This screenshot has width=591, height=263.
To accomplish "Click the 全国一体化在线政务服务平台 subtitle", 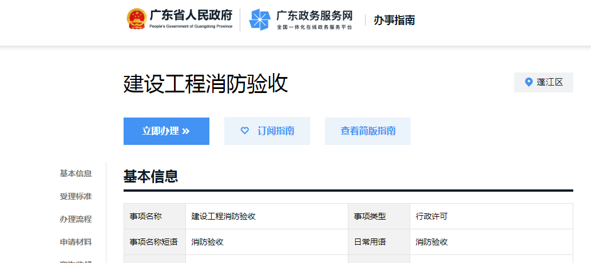I will tap(314, 27).
